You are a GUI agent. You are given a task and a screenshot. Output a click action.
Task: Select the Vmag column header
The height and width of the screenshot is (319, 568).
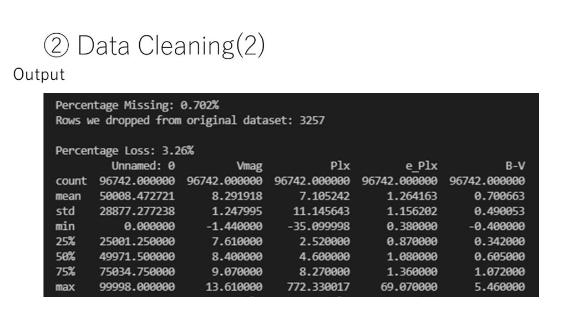249,166
